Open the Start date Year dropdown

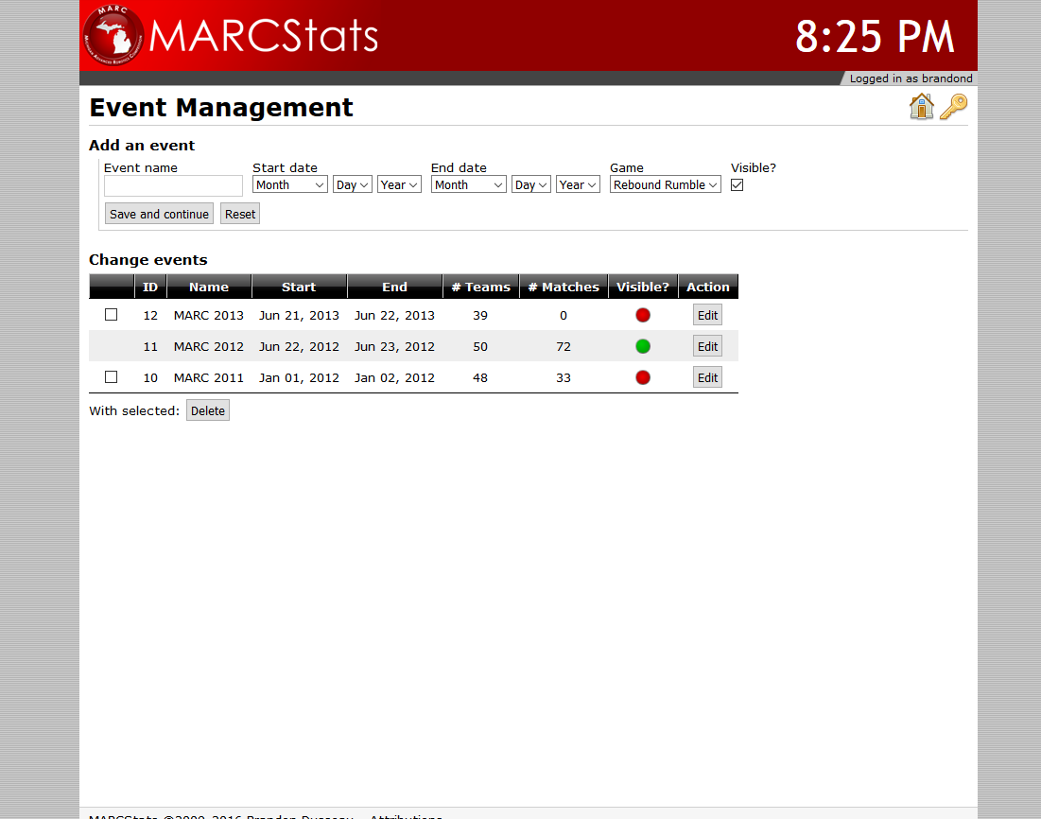pyautogui.click(x=399, y=184)
